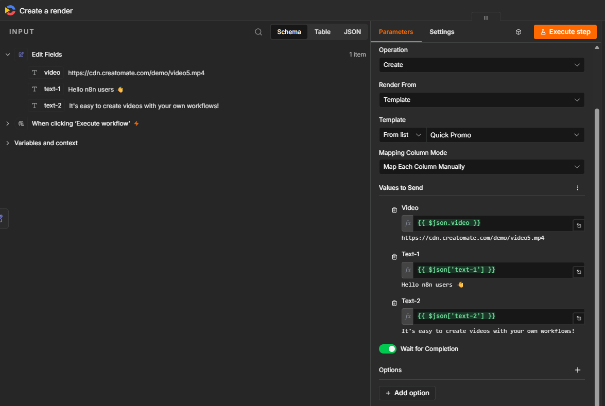Select the Parameters tab
Viewport: 605px width, 406px height.
(395, 32)
